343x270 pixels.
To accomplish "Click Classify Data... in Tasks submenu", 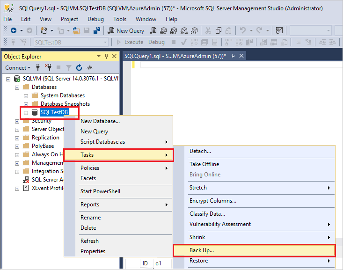I will pyautogui.click(x=254, y=214).
